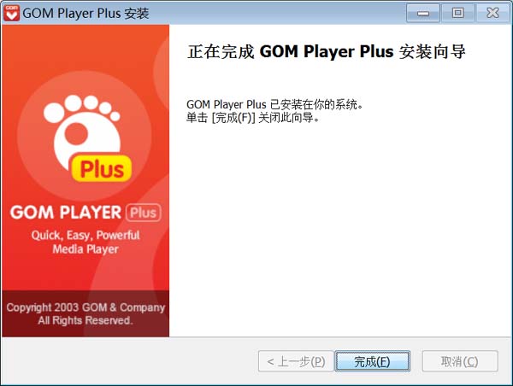The width and height of the screenshot is (513, 386).
Task: Click the Media Player text in banner
Action: [x=85, y=249]
